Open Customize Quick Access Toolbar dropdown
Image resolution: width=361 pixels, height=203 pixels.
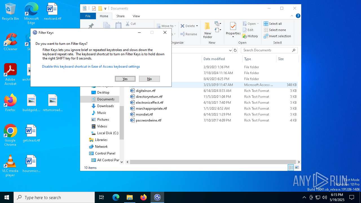(x=105, y=8)
